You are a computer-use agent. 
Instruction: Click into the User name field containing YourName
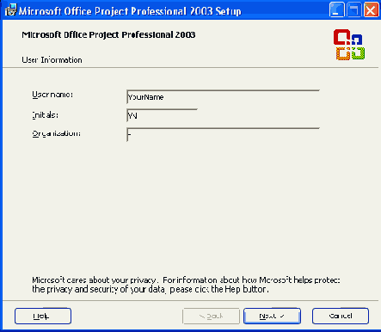[223, 97]
